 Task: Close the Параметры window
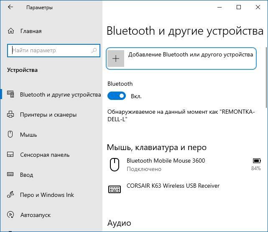click(258, 7)
